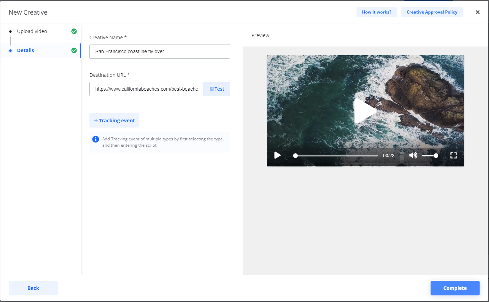Enter fullscreen mode for the preview video

click(x=453, y=155)
